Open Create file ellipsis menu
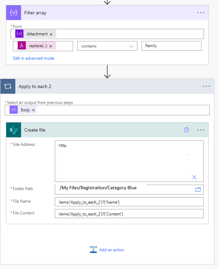Image resolution: width=219 pixels, height=269 pixels. (x=201, y=130)
